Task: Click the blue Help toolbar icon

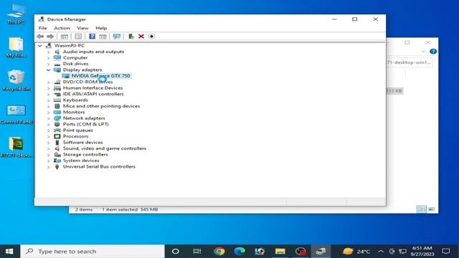Action: tap(93, 37)
